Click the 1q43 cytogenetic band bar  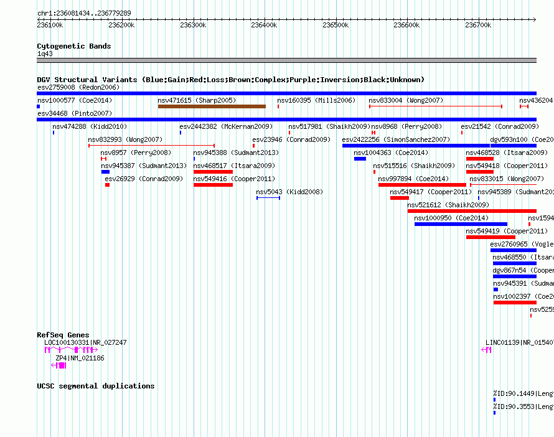pyautogui.click(x=286, y=60)
